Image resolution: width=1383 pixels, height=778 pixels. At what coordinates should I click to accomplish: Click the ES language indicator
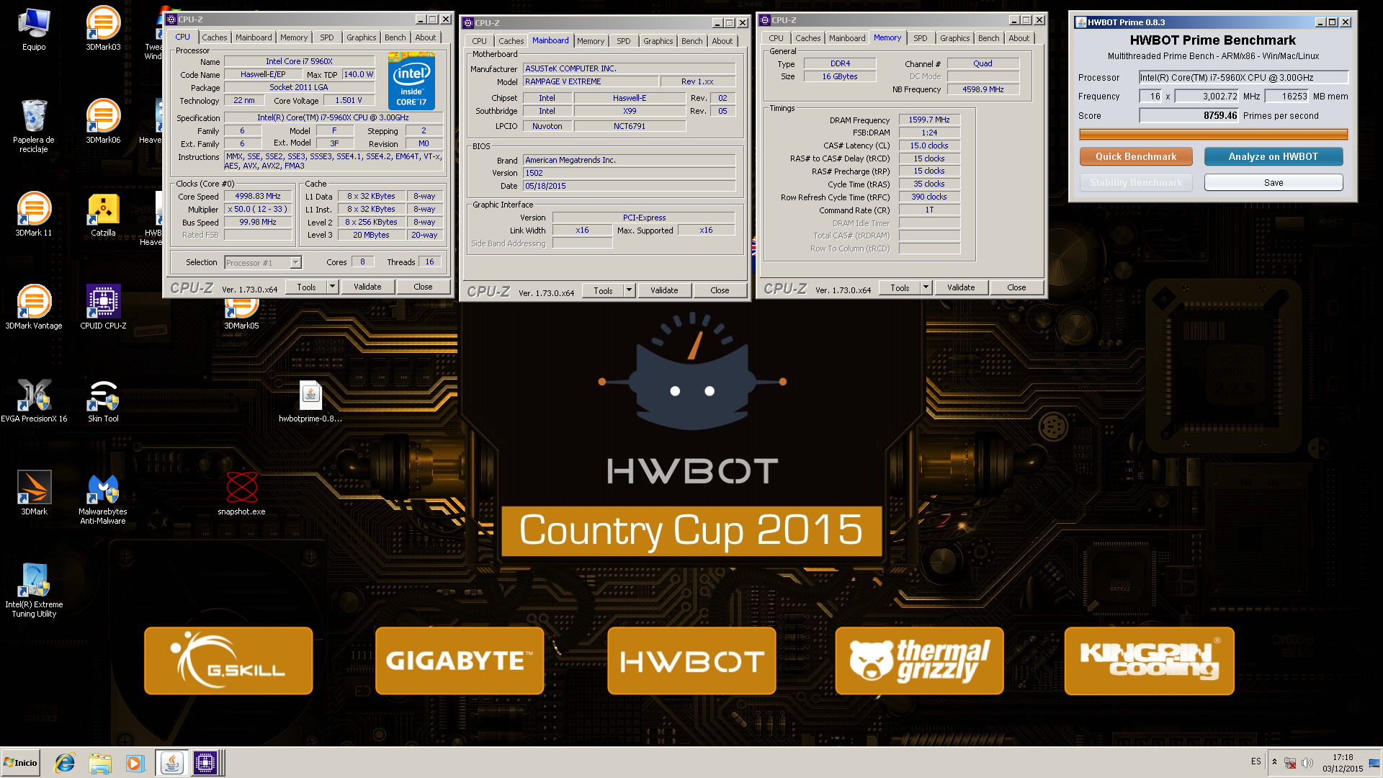pyautogui.click(x=1256, y=761)
